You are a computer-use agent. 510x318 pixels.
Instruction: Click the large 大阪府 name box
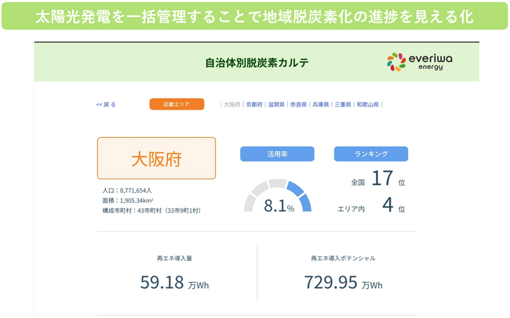(x=156, y=158)
